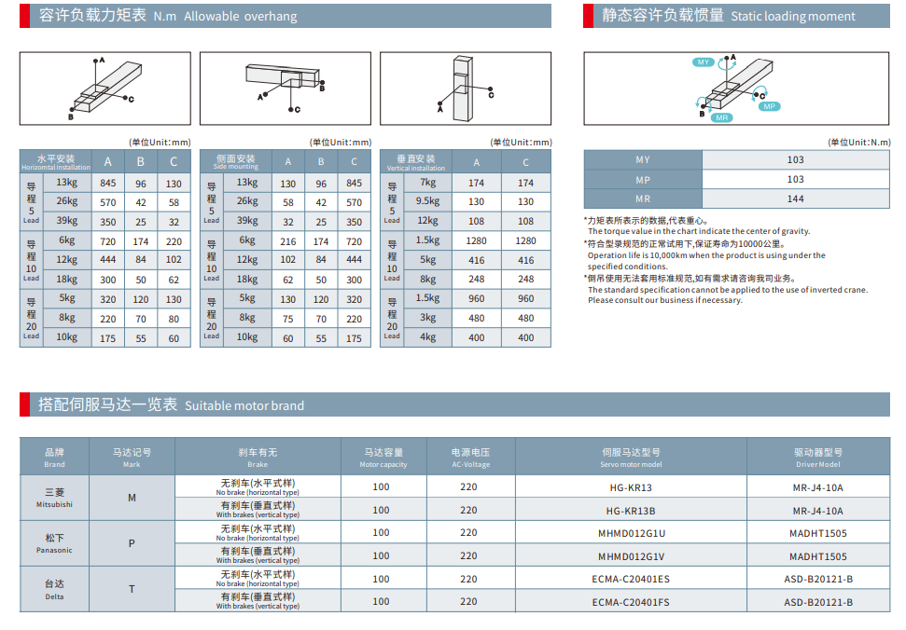Click the Vertical installation table header

415,162
